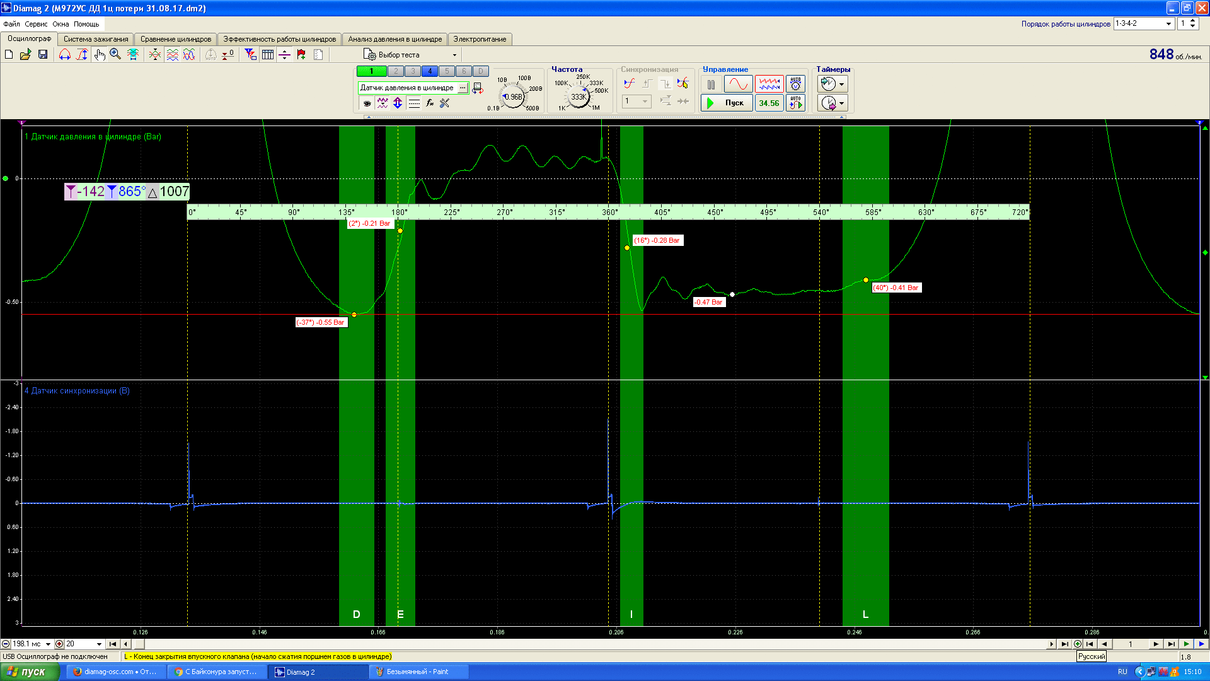1210x681 pixels.
Task: Select the red-blue dual waveform mode button
Action: coord(769,84)
